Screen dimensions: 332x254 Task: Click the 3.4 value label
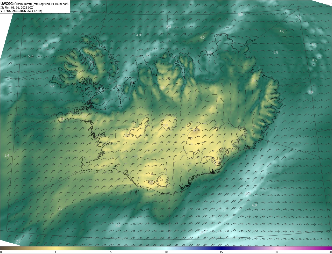pyautogui.click(x=7, y=155)
